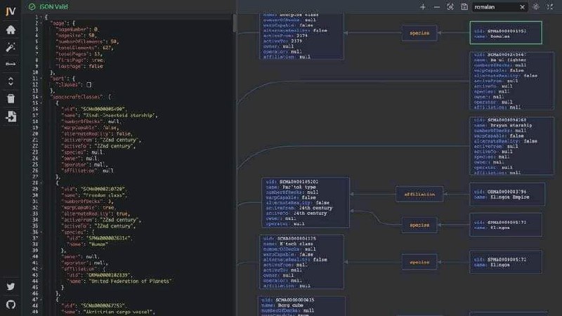
Task: Click the magic wand auto-format icon
Action: click(x=11, y=47)
